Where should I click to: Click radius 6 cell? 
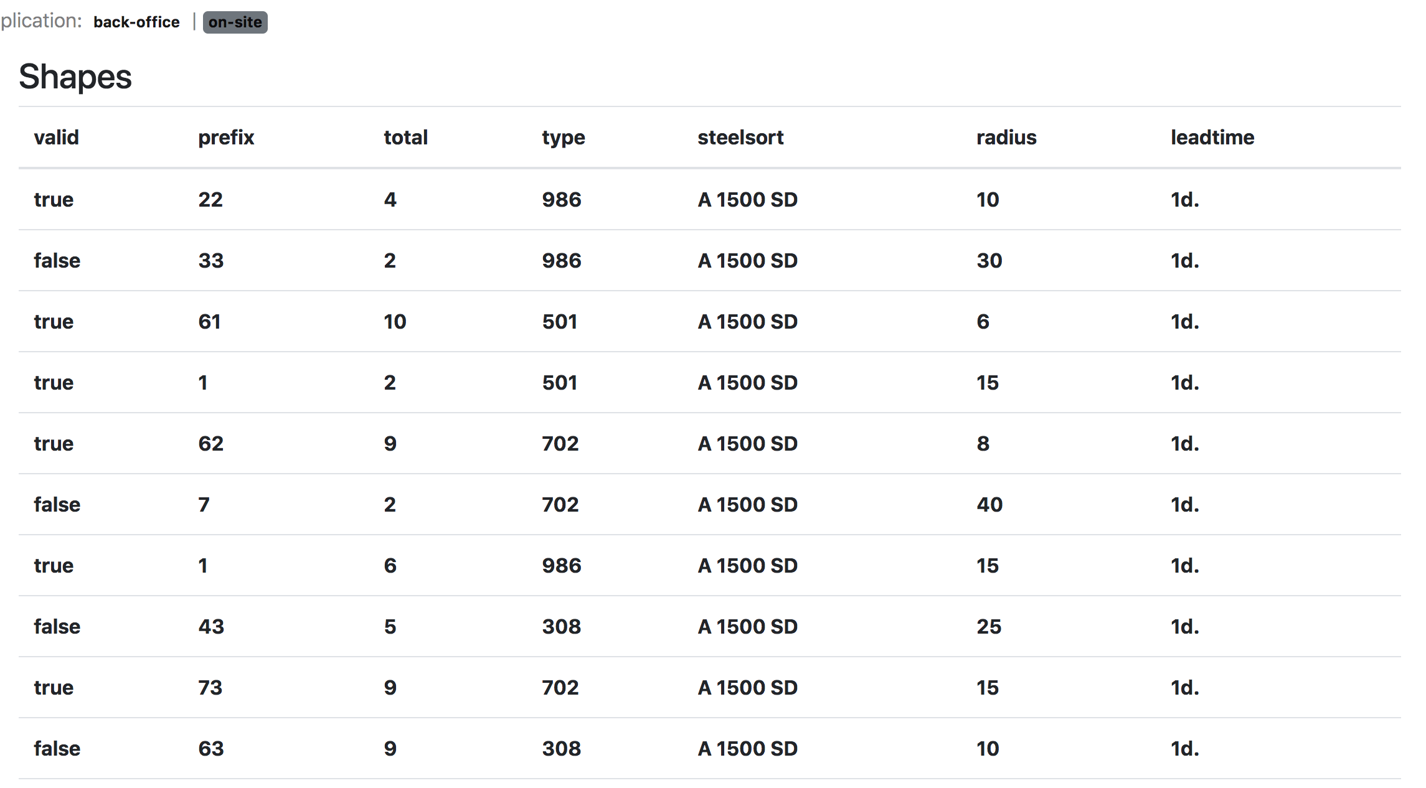coord(983,322)
